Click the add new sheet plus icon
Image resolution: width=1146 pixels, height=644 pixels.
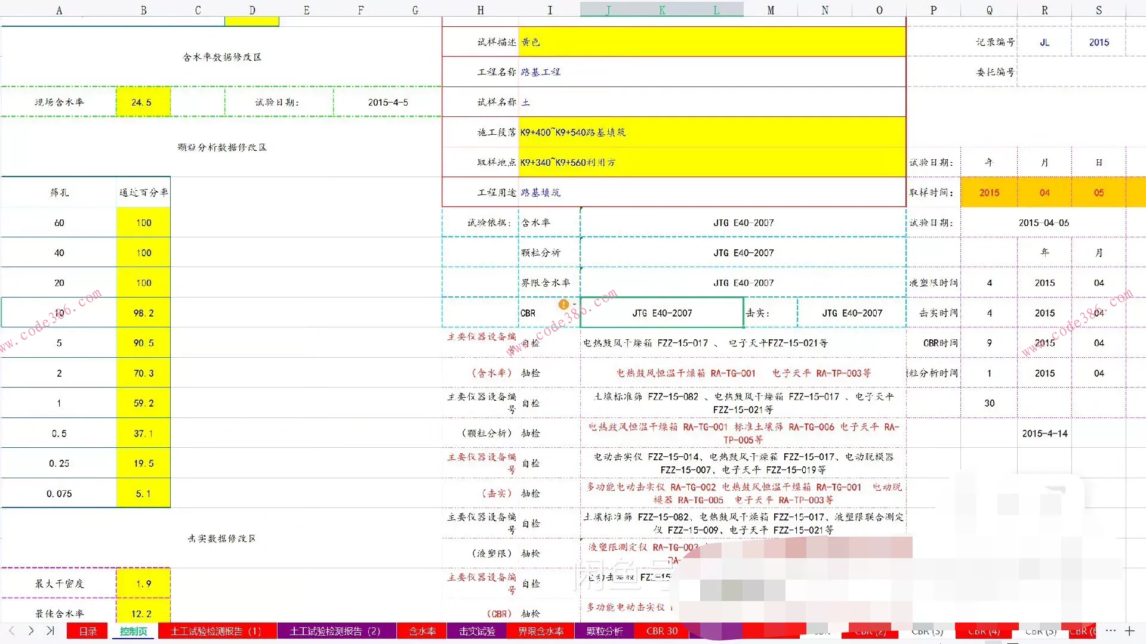coord(1130,631)
